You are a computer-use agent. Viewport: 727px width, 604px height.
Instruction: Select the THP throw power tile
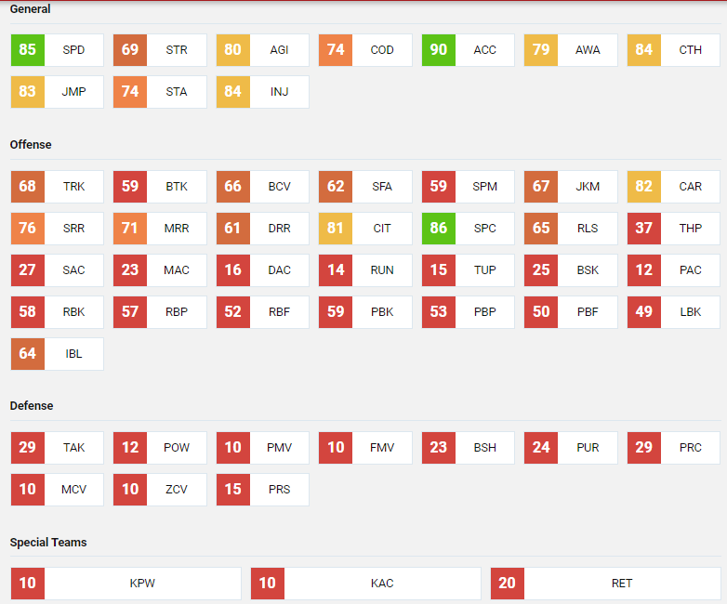[673, 229]
